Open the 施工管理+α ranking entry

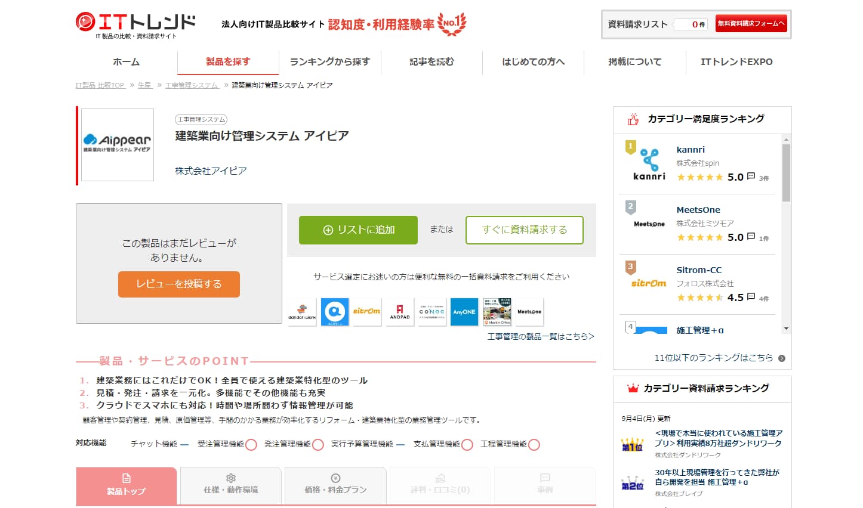(x=700, y=330)
